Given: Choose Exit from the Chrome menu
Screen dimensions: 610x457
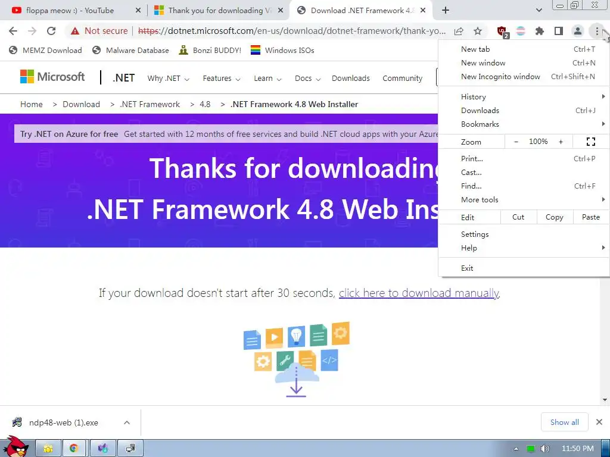Looking at the screenshot, I should (524, 268).
